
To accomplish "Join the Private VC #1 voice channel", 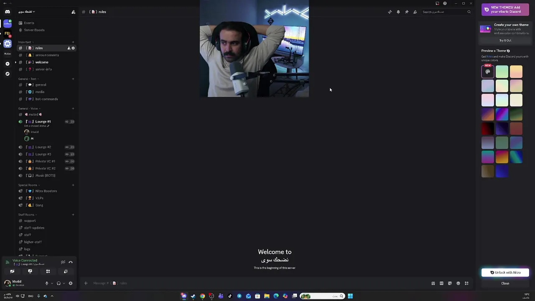I will click(46, 161).
